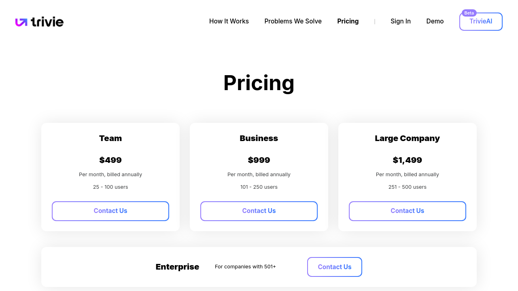Open the Sign In page

coord(401,21)
